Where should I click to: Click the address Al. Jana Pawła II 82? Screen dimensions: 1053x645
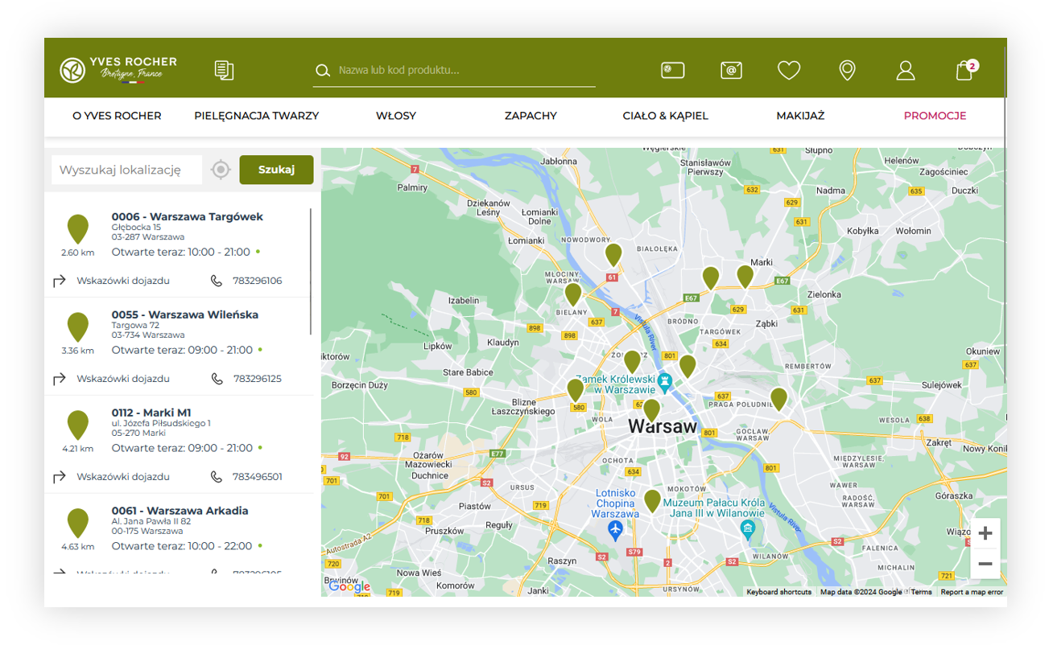152,521
